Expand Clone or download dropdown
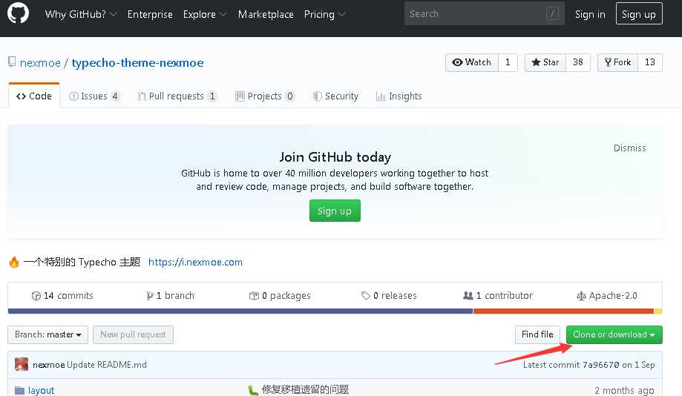This screenshot has width=682, height=396. 614,334
